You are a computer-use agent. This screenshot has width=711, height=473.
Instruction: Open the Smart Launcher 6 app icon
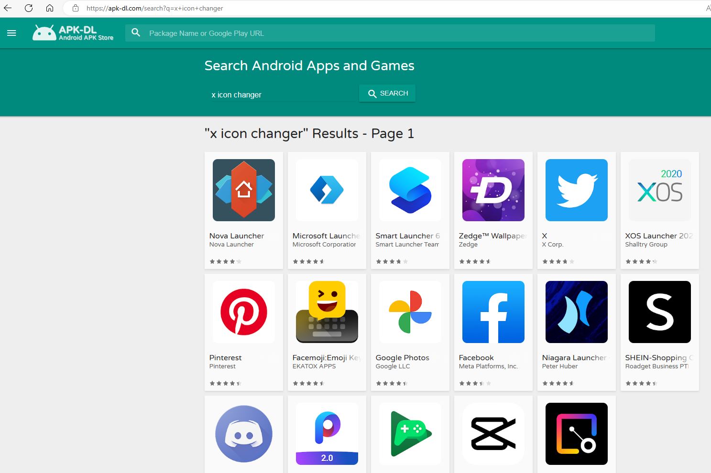(x=410, y=190)
